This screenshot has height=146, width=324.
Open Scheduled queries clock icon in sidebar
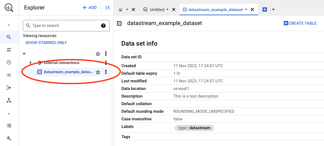[x=9, y=62]
